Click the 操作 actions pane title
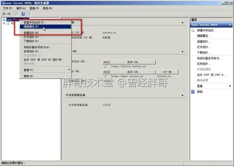The image size is (234, 166). click(x=194, y=19)
